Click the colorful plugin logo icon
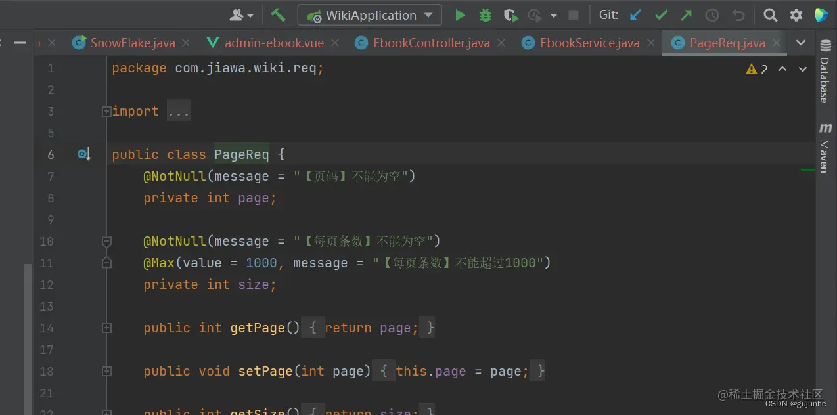837x415 pixels. [821, 14]
